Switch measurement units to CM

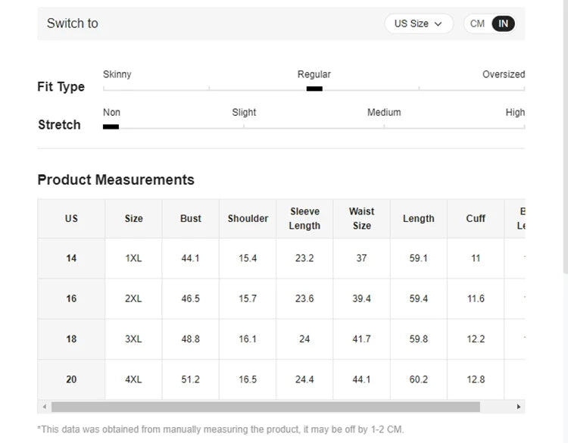[x=477, y=23]
